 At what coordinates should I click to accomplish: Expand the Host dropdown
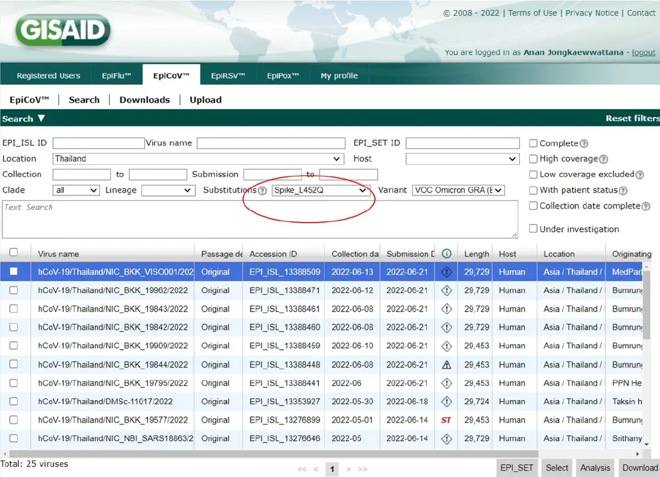pyautogui.click(x=463, y=159)
